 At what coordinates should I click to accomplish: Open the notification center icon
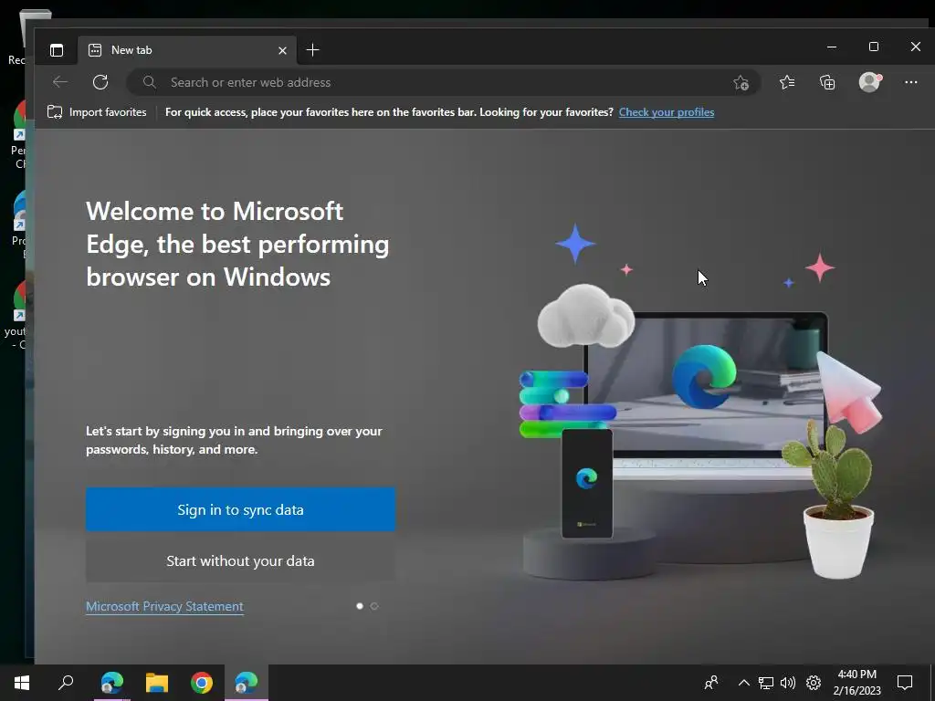coord(905,683)
